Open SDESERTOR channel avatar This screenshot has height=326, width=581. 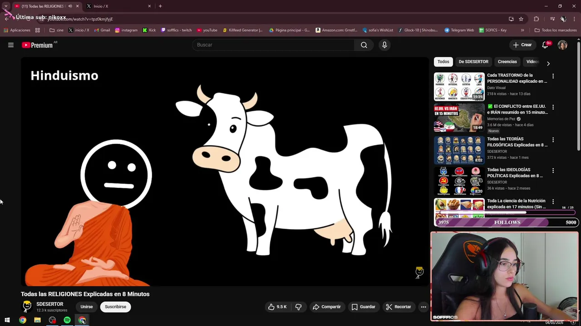(27, 307)
